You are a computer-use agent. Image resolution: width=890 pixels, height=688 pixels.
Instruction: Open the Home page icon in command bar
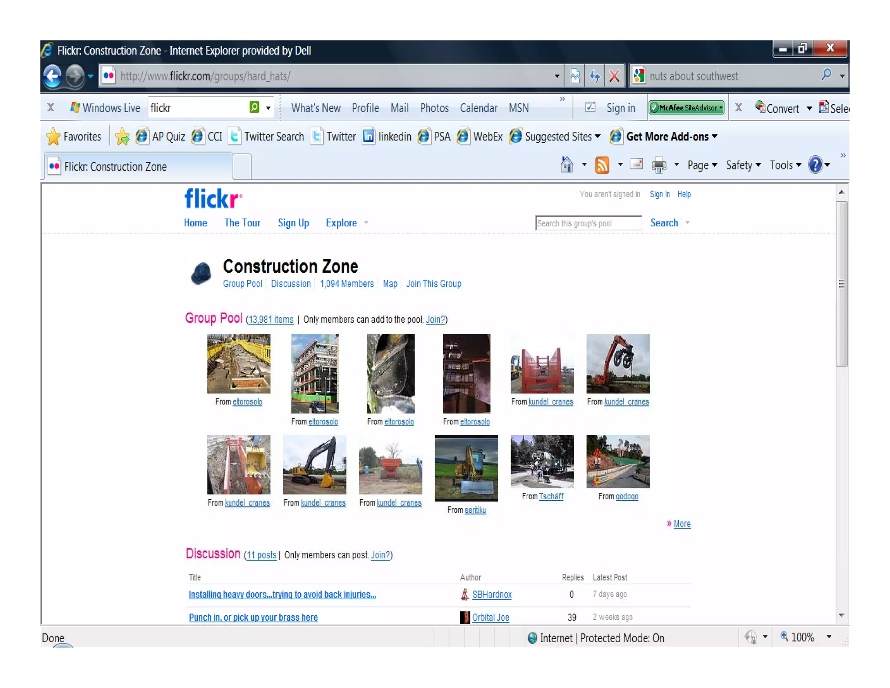pos(567,165)
